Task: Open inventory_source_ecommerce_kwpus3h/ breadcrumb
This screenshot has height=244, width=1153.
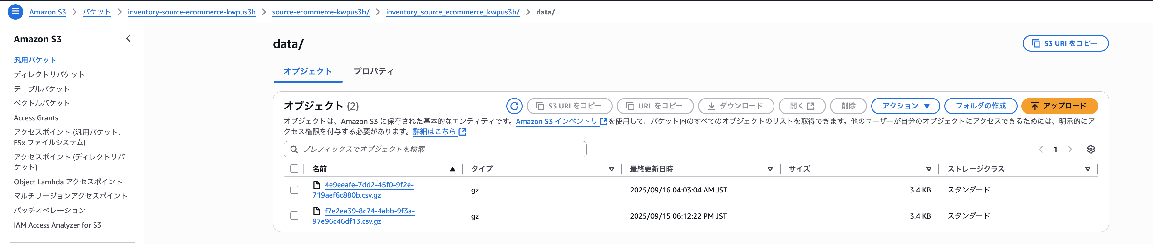Action: (452, 12)
